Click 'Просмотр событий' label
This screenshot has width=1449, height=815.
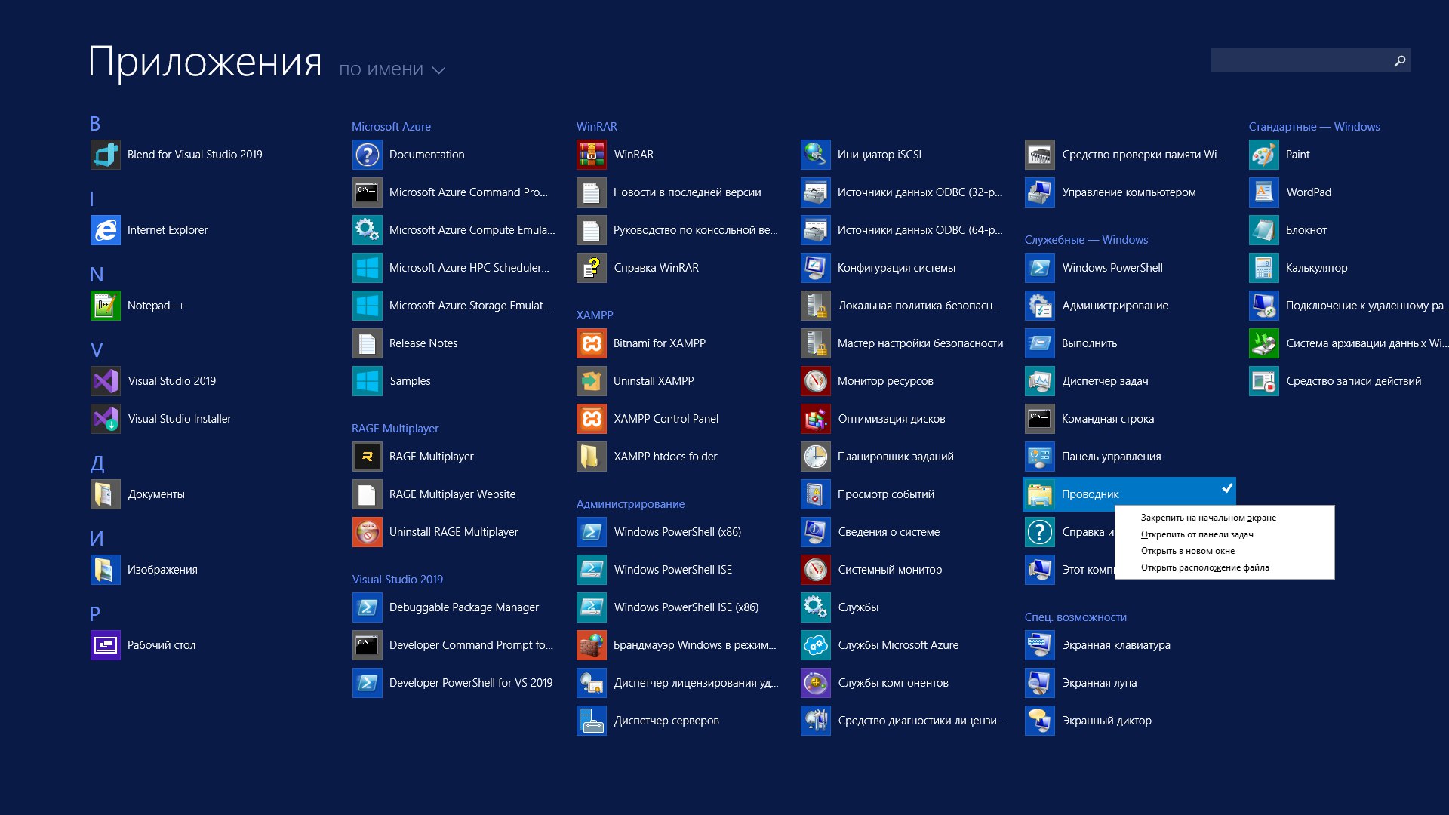885,494
